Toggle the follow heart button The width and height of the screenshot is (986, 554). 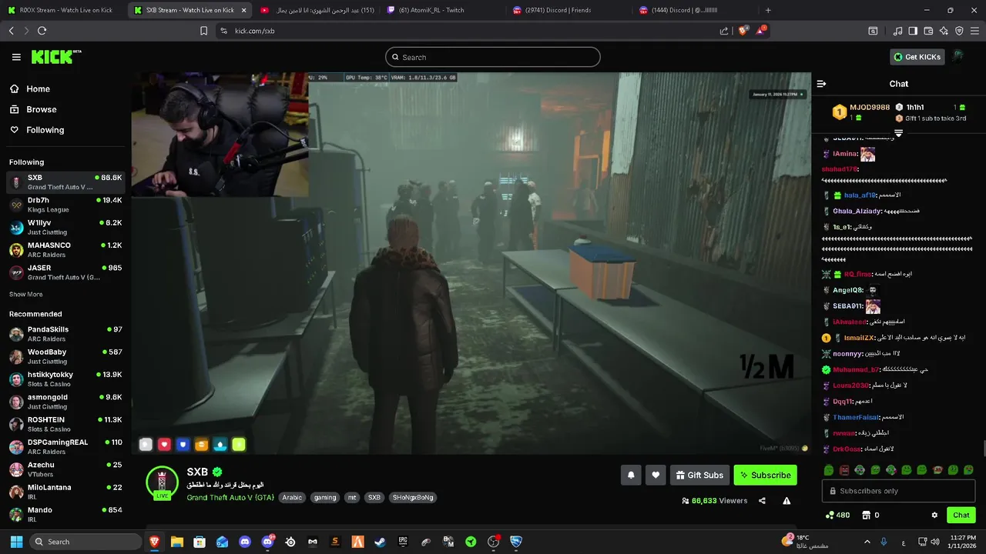tap(656, 475)
